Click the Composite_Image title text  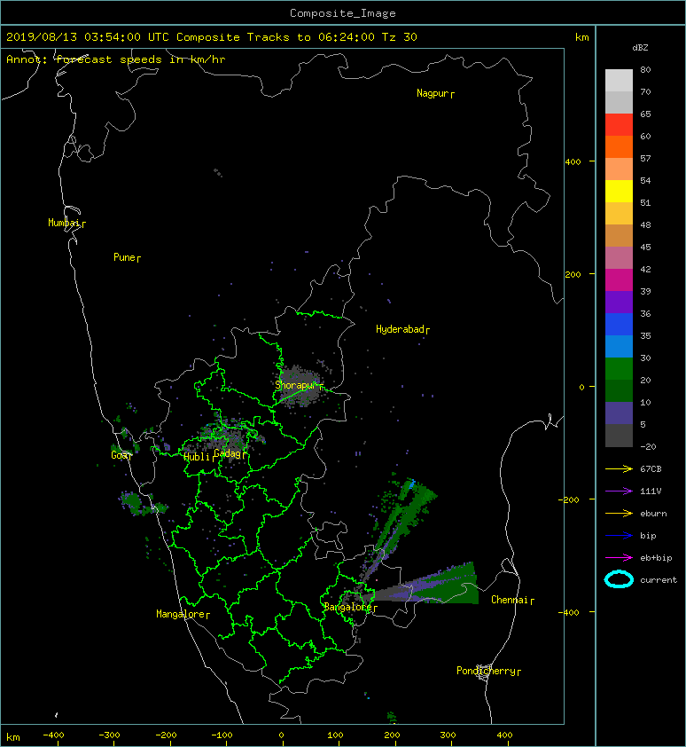pyautogui.click(x=343, y=13)
